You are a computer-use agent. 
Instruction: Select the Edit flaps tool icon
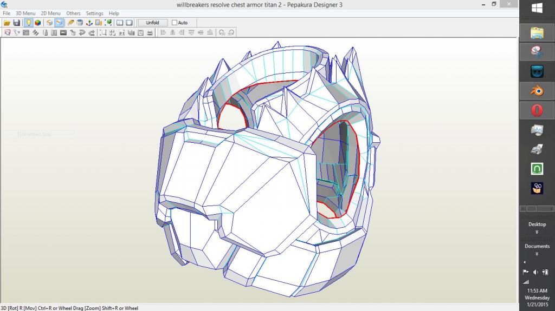[35, 32]
